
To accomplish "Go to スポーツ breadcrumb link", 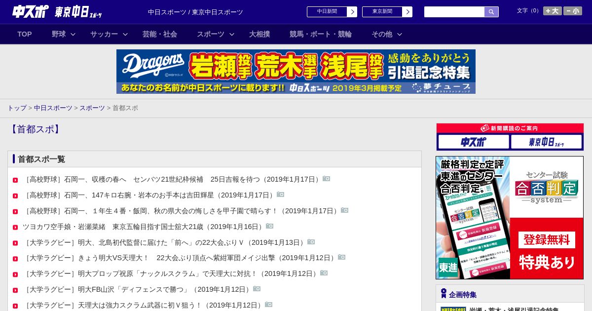I will click(92, 108).
